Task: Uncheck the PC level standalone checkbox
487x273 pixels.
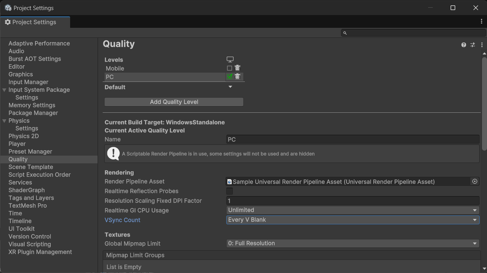Action: click(229, 76)
